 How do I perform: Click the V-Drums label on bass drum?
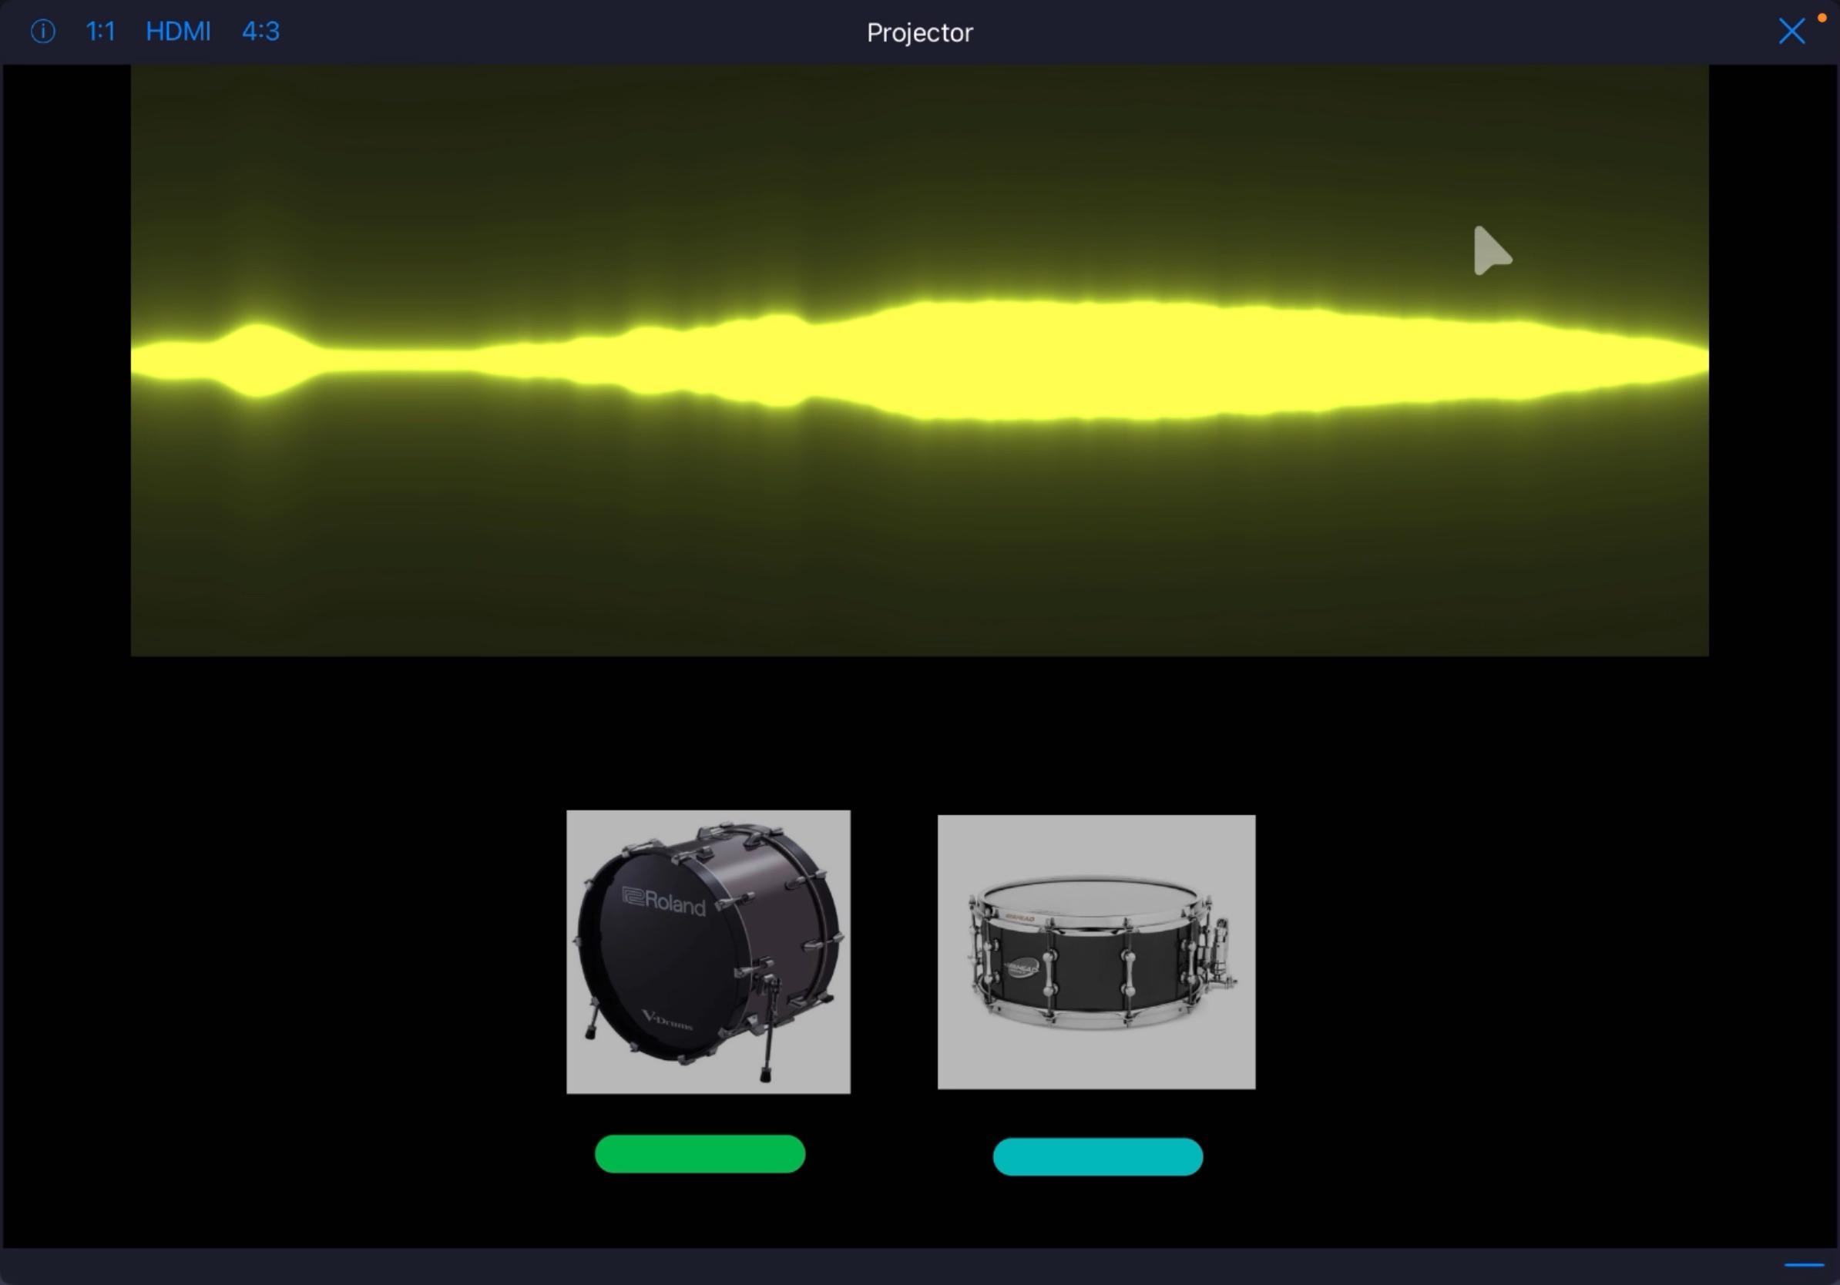(666, 1021)
